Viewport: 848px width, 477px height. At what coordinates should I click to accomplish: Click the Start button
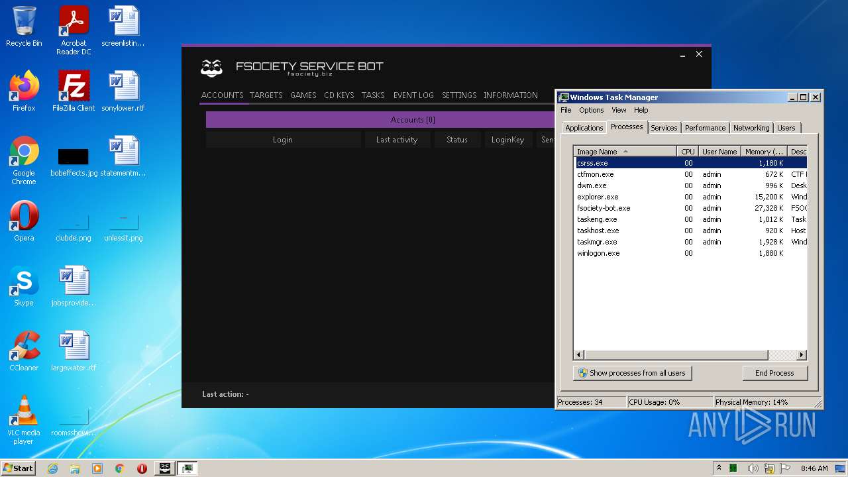pyautogui.click(x=19, y=468)
